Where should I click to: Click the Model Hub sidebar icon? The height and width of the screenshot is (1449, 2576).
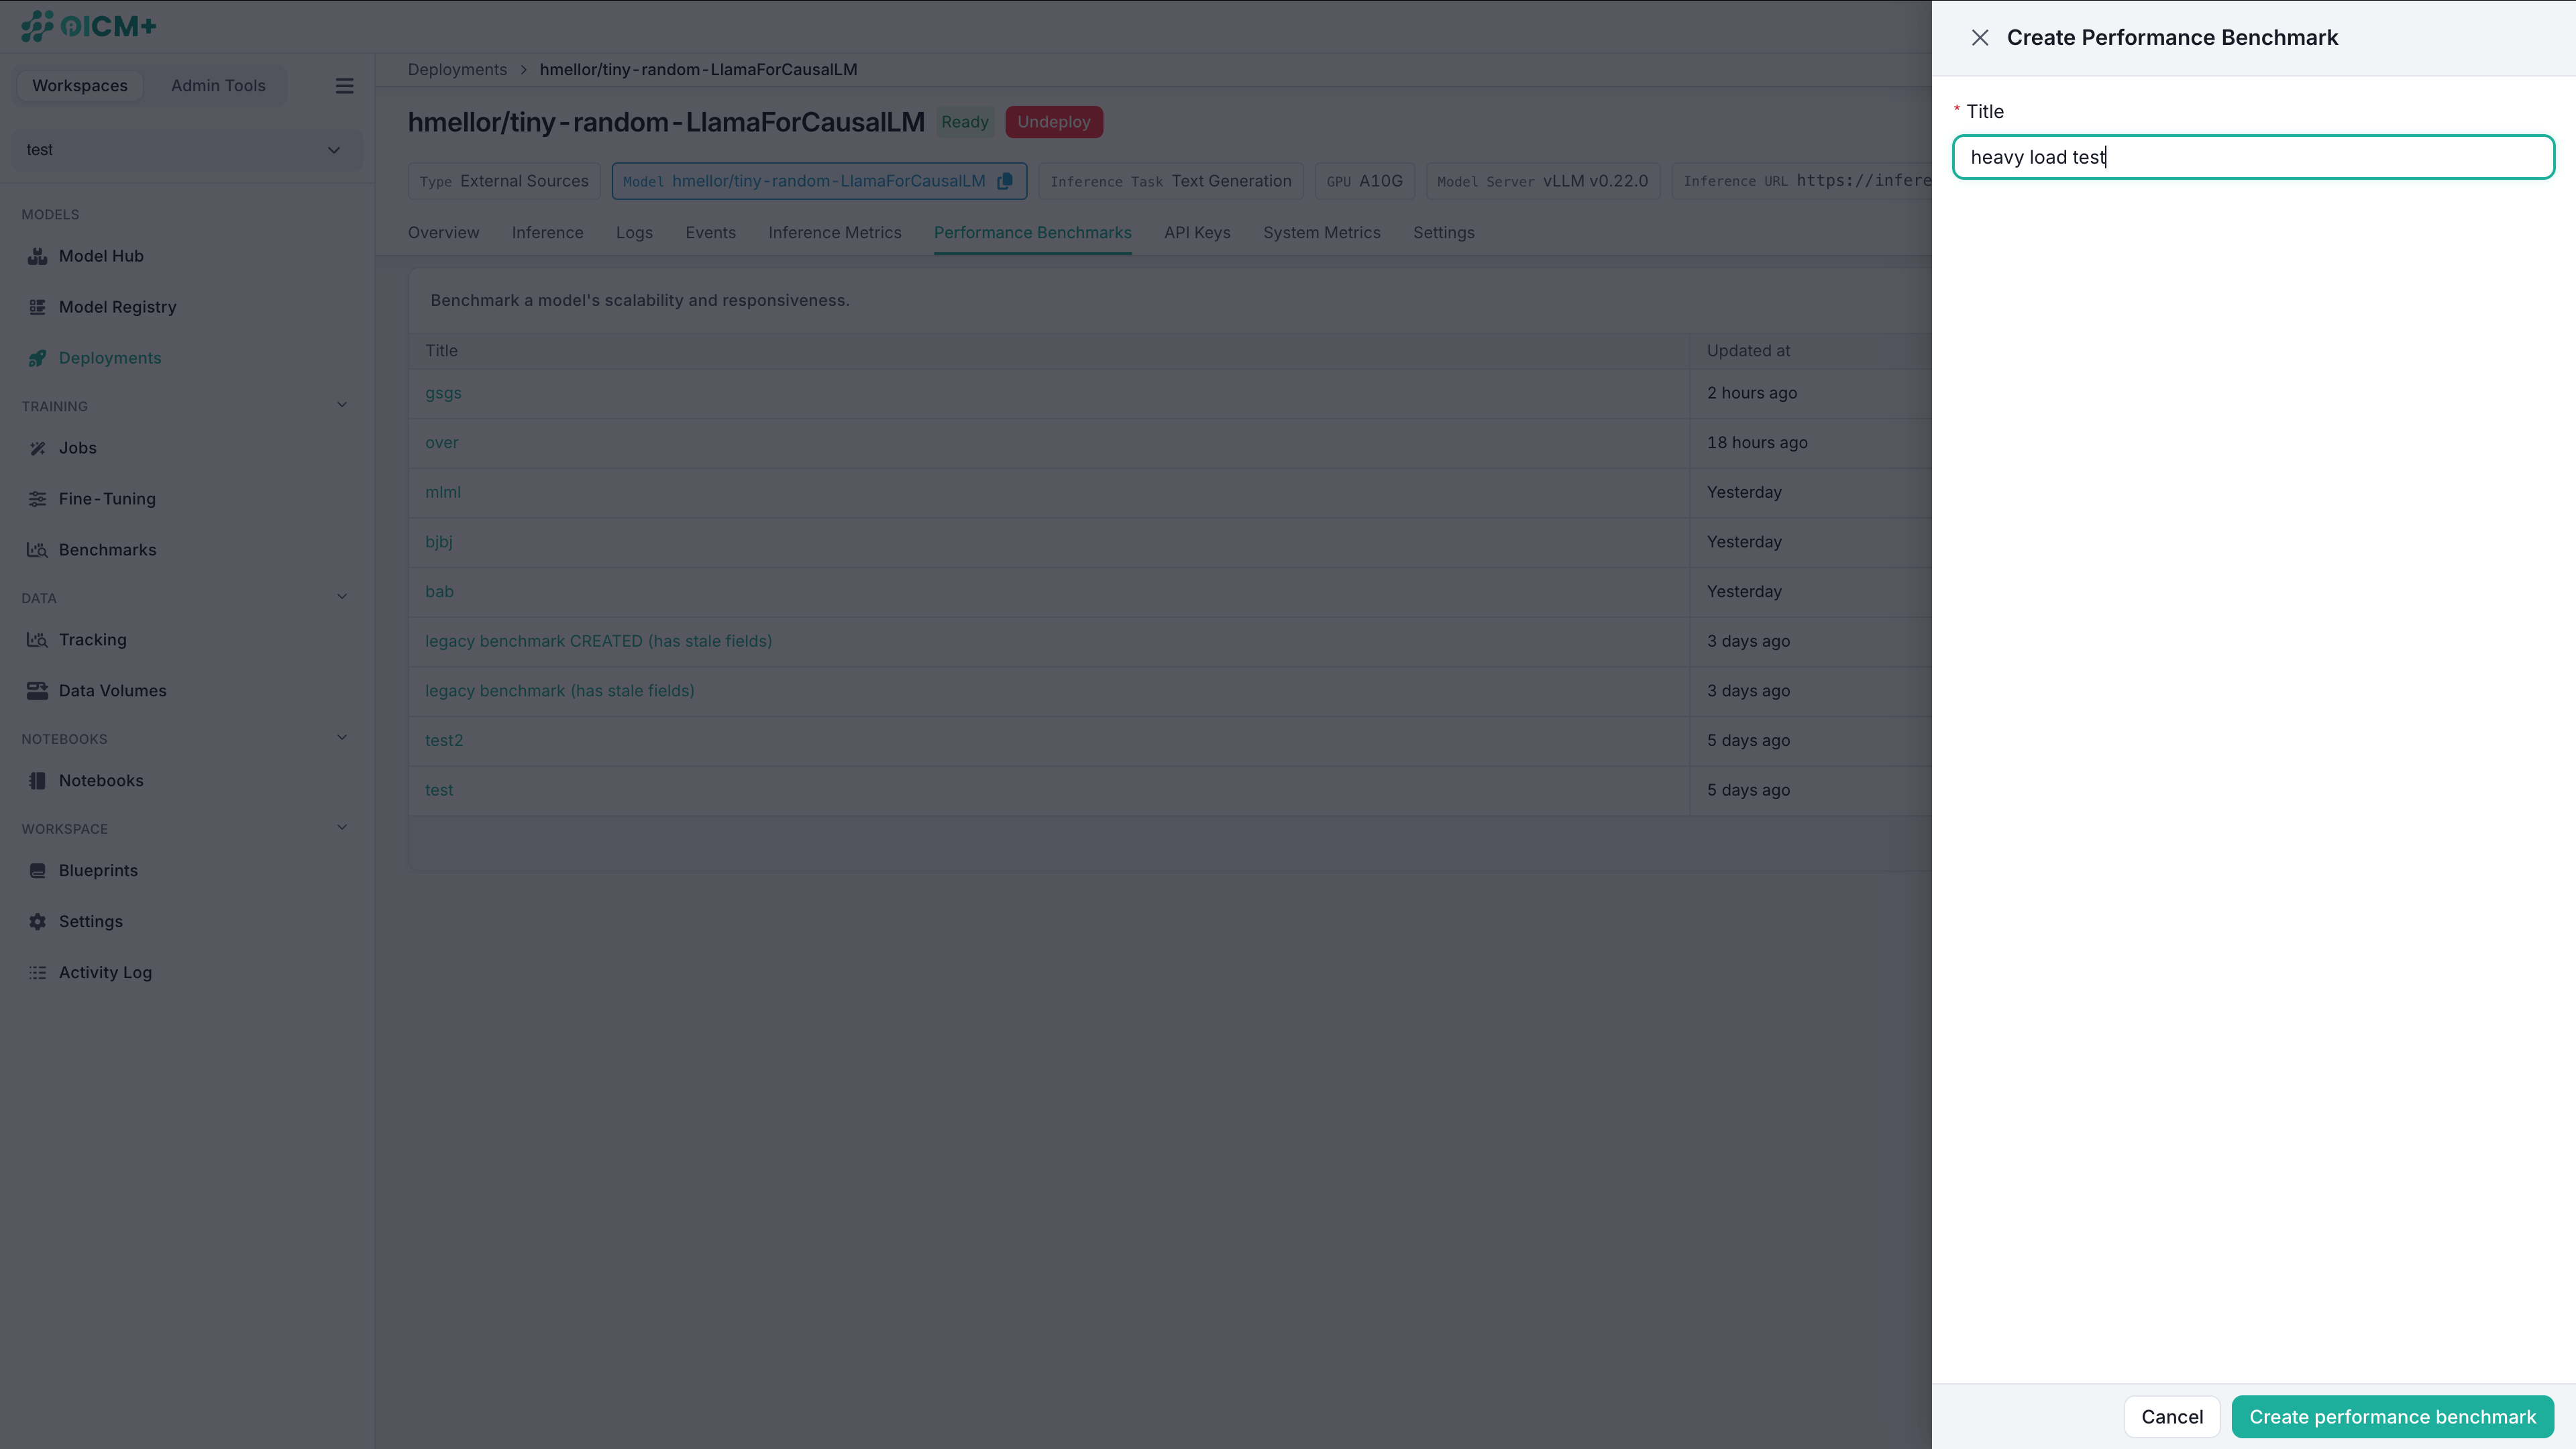(37, 256)
